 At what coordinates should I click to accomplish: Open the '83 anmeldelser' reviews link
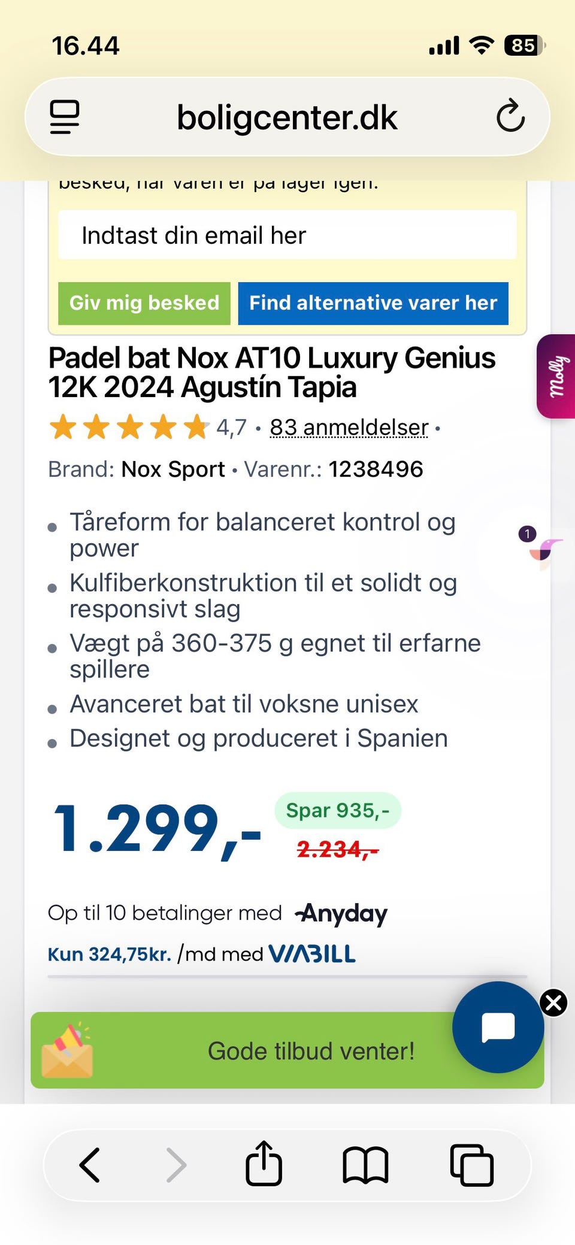coord(349,428)
